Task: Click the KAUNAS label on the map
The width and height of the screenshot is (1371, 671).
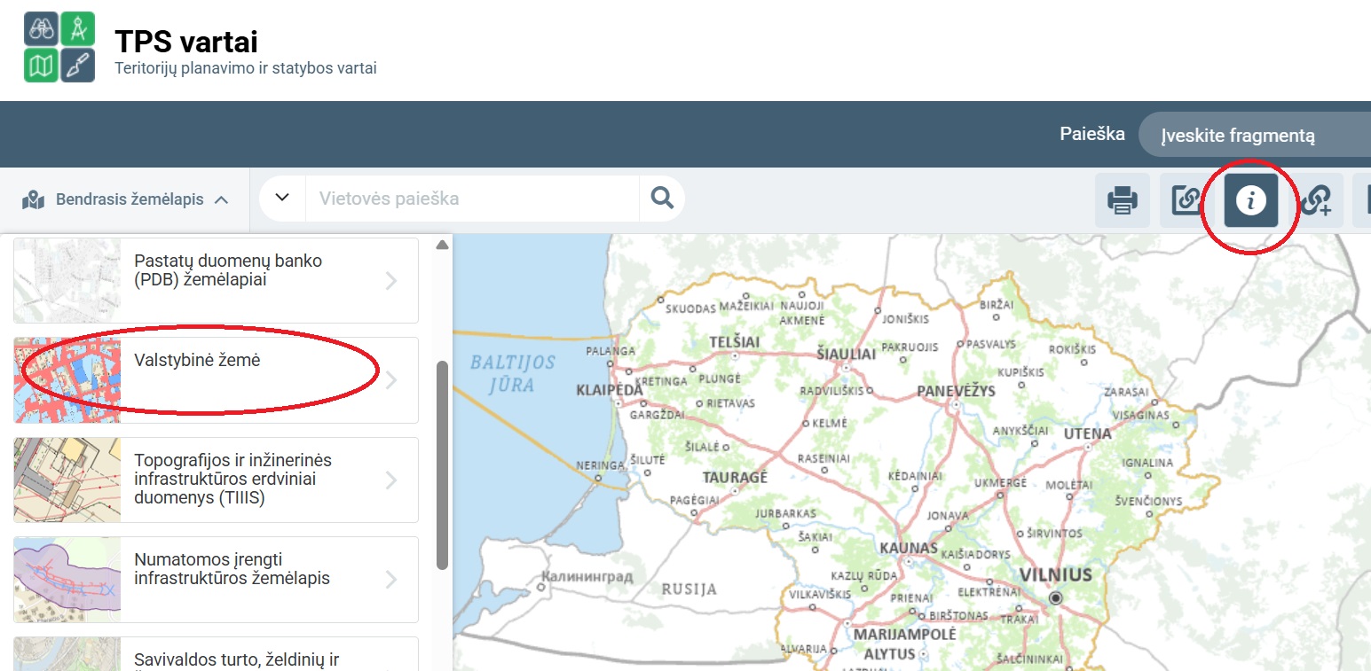Action: 909,548
